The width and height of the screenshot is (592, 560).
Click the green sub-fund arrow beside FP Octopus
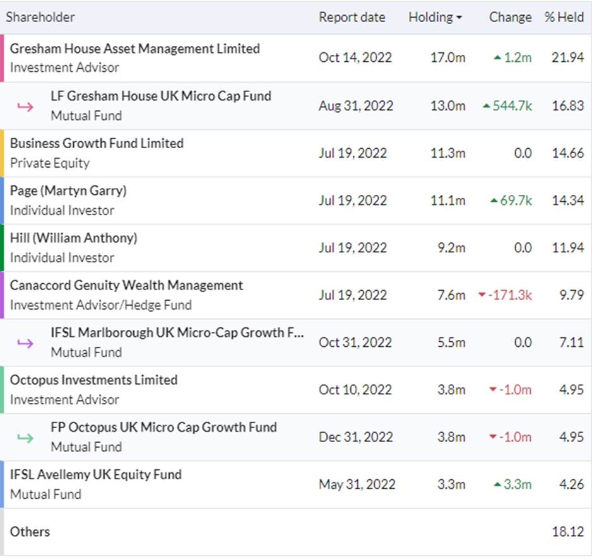coord(25,438)
